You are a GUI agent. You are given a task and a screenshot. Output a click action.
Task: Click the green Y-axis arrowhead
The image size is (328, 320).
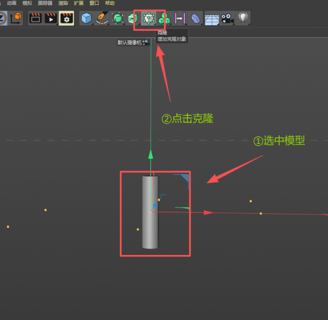(151, 154)
